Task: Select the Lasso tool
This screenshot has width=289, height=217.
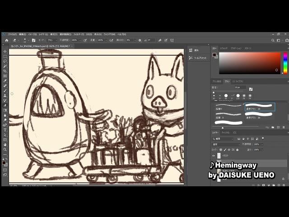Action: click(5, 61)
